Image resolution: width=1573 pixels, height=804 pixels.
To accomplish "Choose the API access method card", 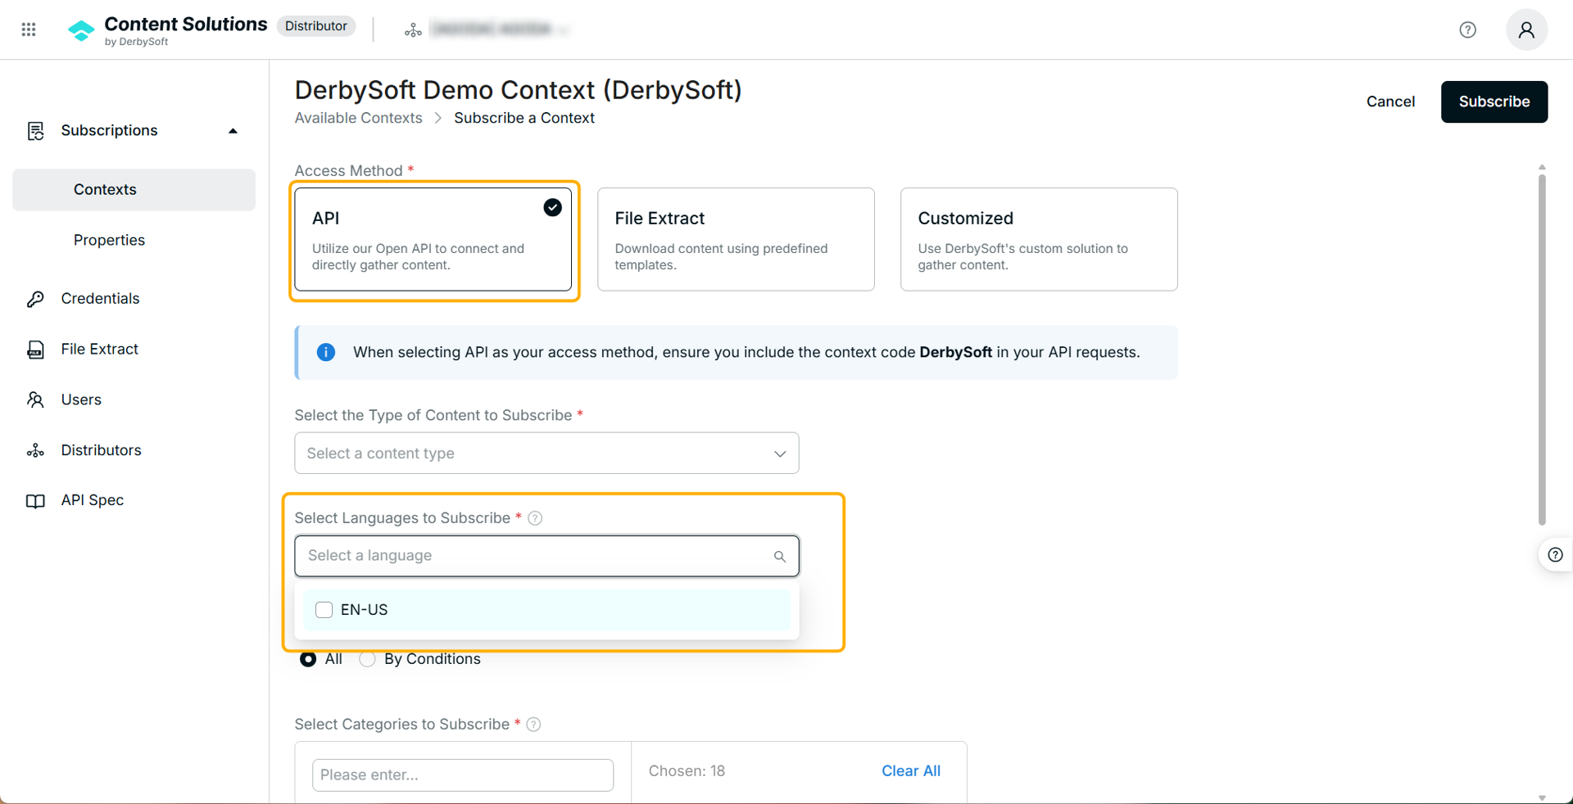I will tap(433, 239).
